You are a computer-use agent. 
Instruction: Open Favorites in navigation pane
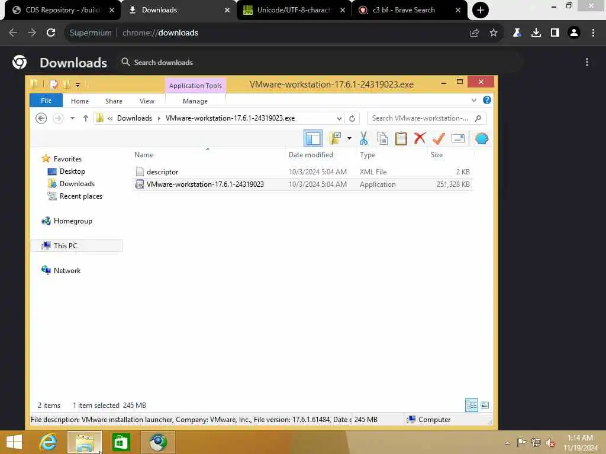[x=67, y=158]
